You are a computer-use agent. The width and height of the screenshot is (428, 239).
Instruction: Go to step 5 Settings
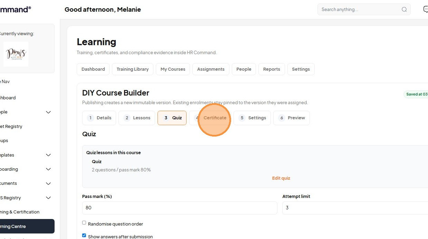252,118
